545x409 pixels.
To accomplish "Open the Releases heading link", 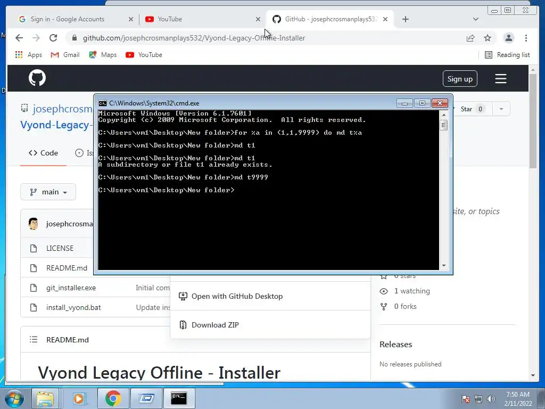I will click(395, 345).
